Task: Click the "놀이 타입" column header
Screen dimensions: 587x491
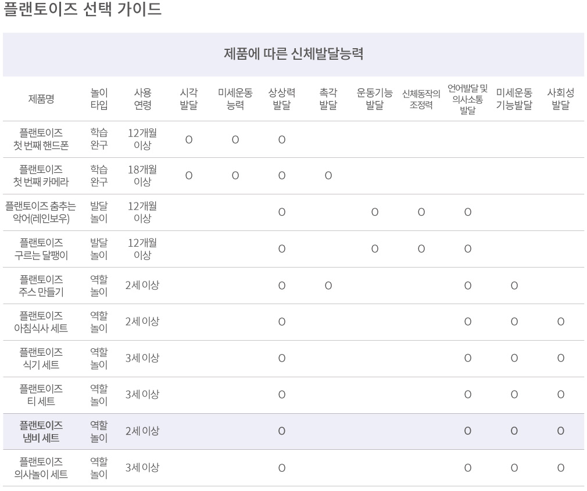Action: [99, 99]
